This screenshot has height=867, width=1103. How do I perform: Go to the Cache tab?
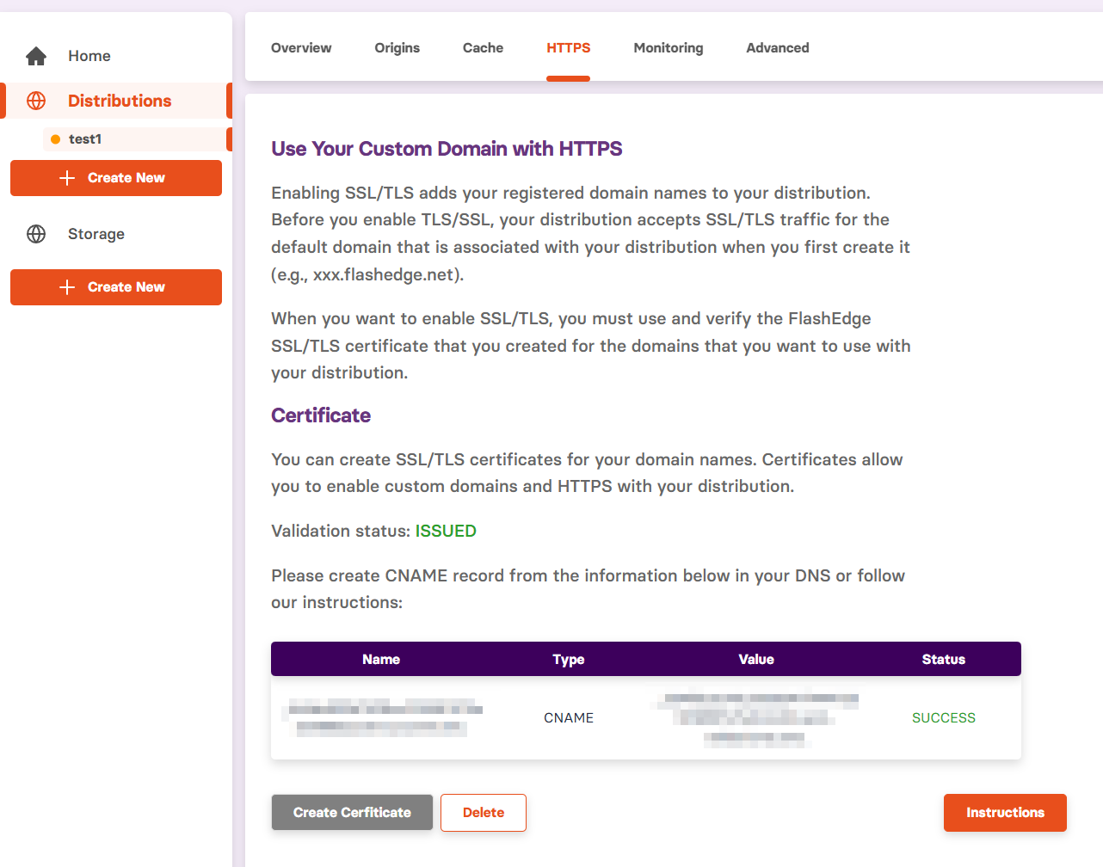pos(483,48)
